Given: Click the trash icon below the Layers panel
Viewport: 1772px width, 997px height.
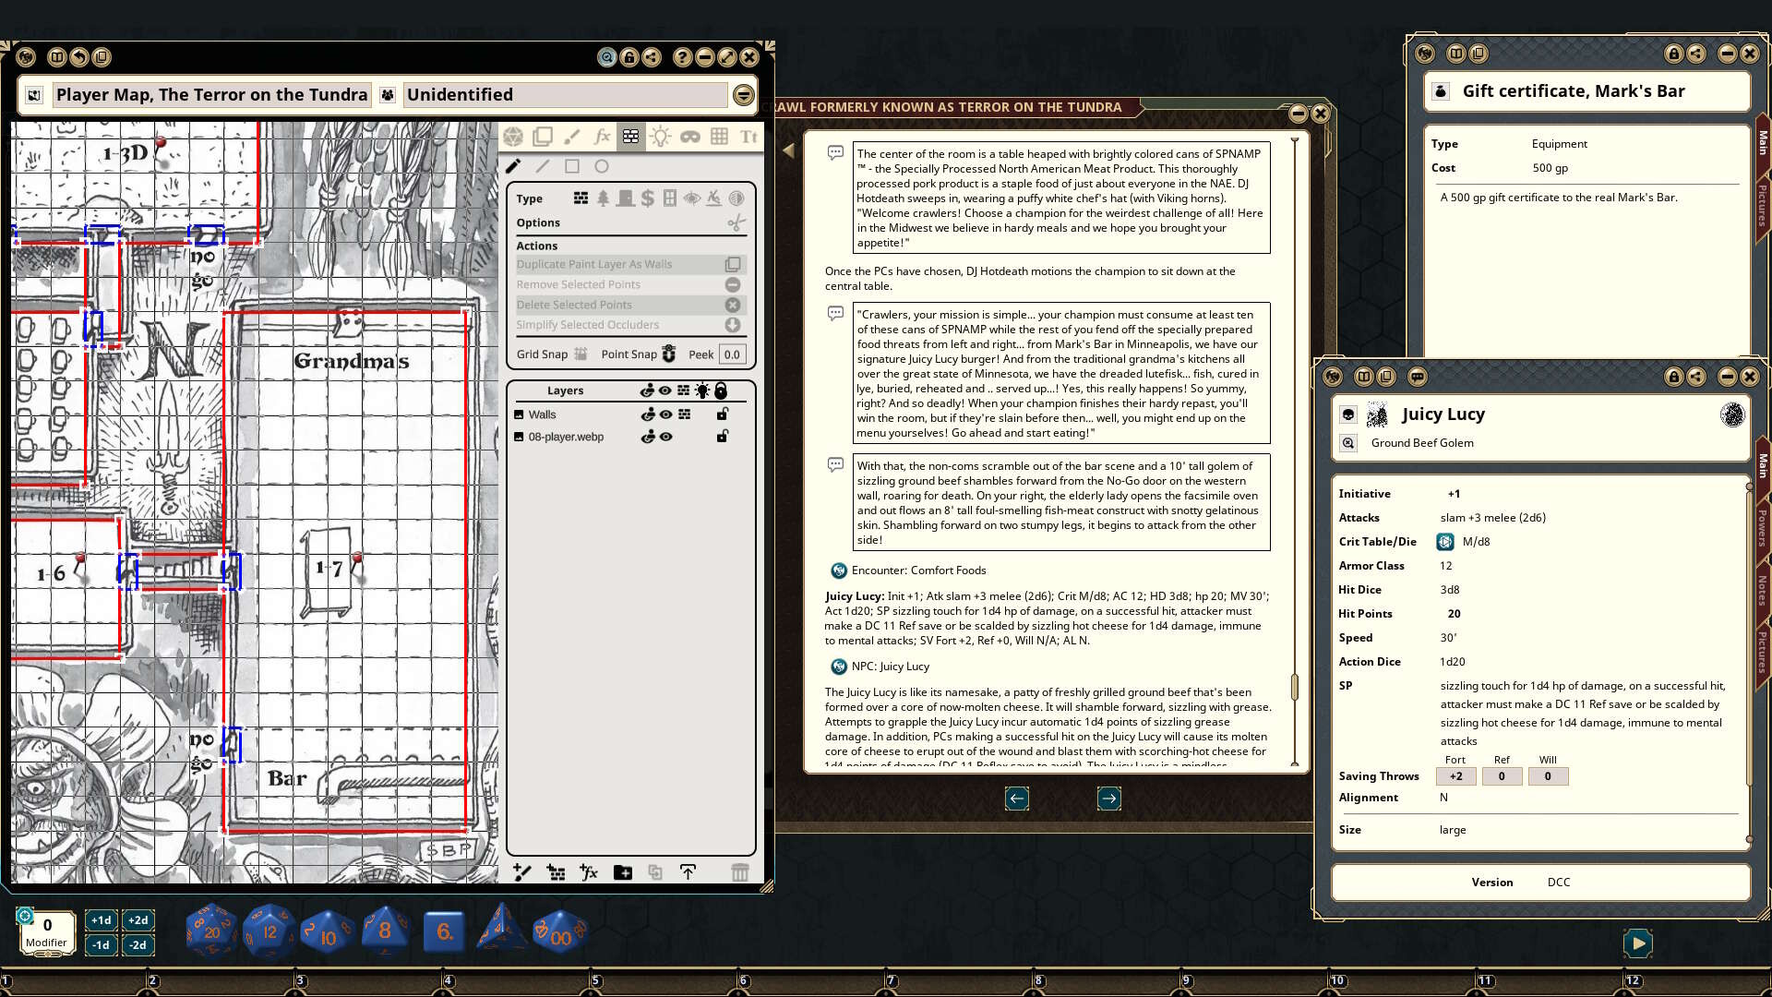Looking at the screenshot, I should [x=741, y=872].
